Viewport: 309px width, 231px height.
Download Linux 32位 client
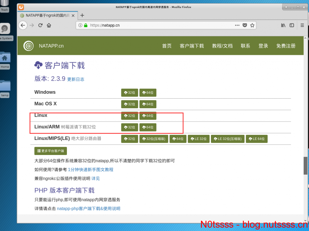coord(129,116)
